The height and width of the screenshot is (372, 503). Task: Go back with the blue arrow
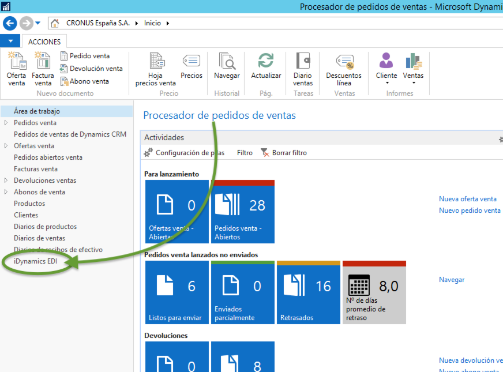[10, 23]
